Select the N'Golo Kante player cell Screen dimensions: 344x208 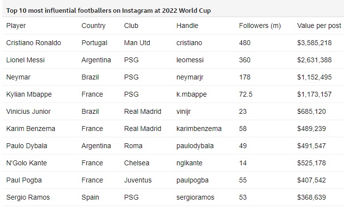[28, 163]
